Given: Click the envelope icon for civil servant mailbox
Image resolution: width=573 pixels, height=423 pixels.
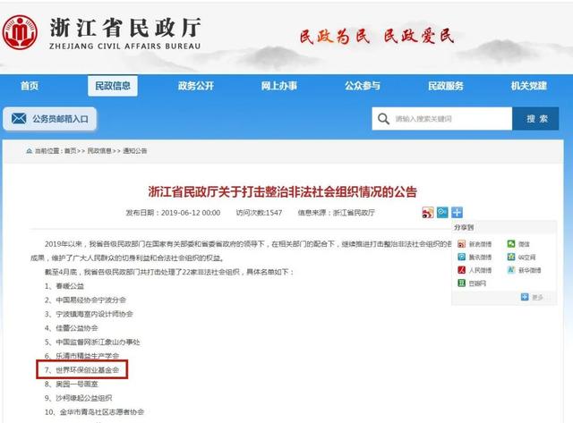Looking at the screenshot, I should [19, 119].
